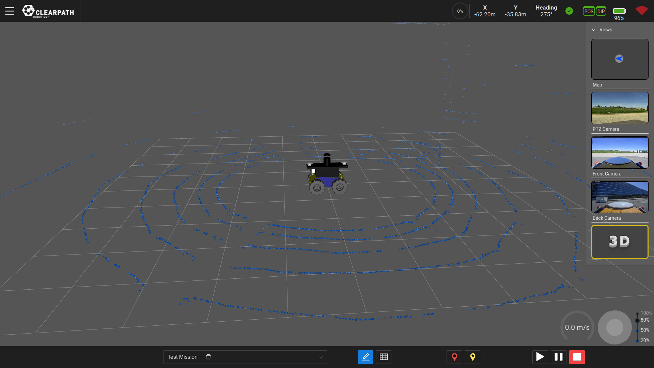Click the red waypoint marker icon
Viewport: 654px width, 368px height.
454,357
